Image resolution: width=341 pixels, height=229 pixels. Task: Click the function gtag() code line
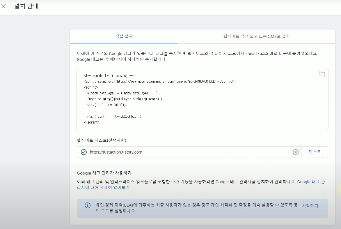tap(125, 99)
